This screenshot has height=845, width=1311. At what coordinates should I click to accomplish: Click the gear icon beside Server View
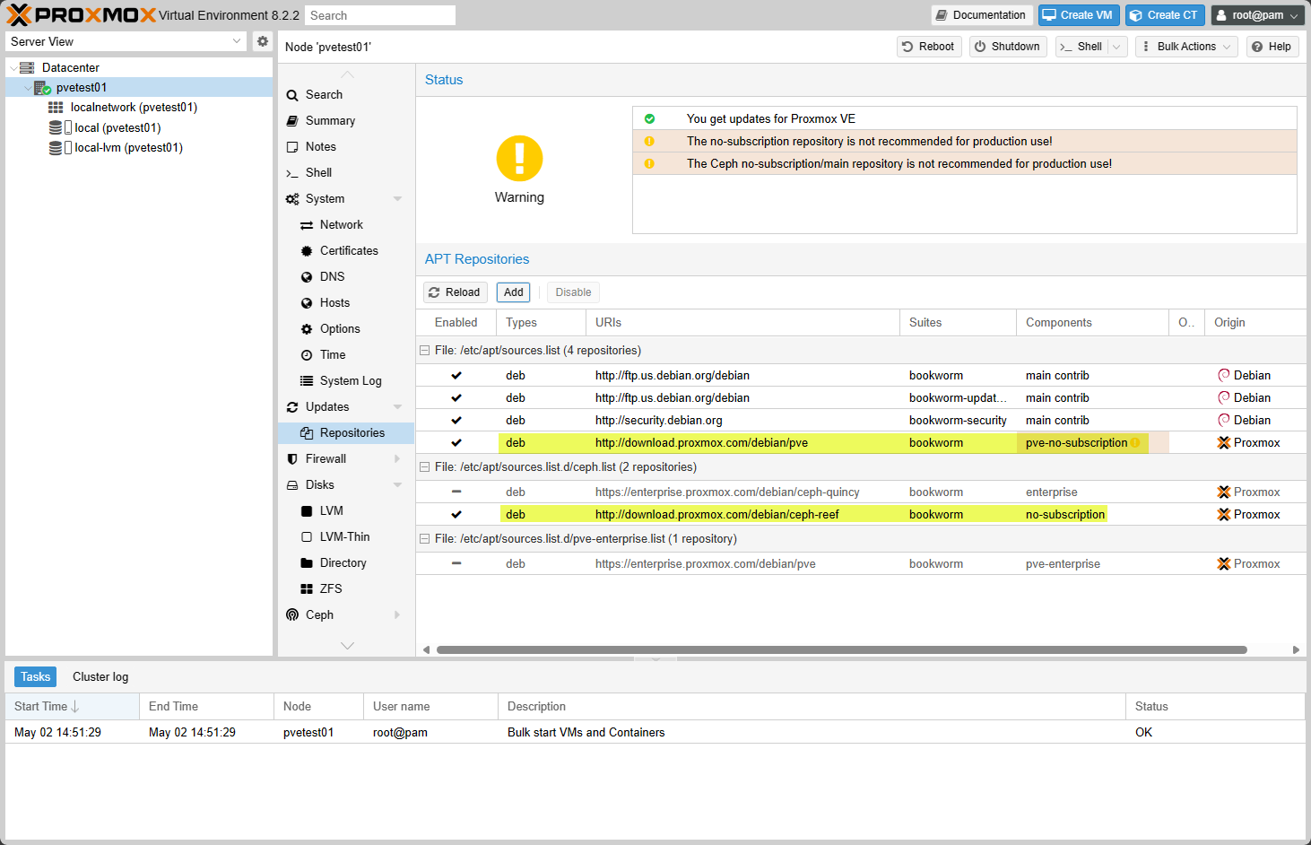[262, 41]
